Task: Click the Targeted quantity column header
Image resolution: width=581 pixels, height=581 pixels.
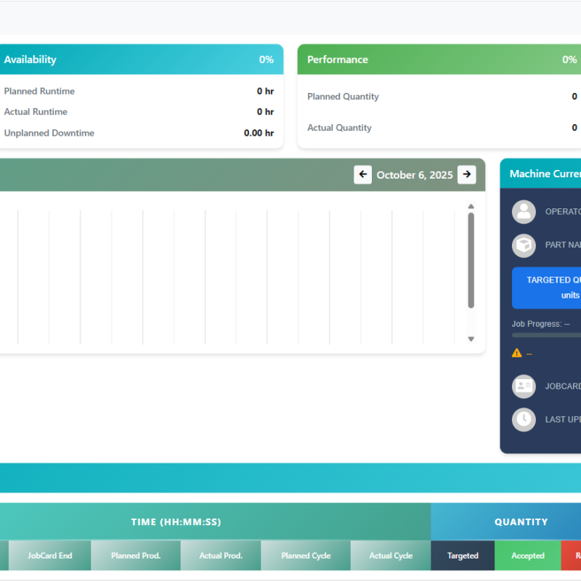Action: [x=463, y=556]
